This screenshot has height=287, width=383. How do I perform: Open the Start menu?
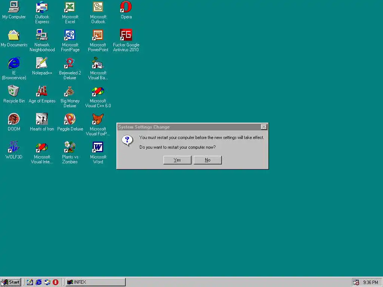click(11, 282)
